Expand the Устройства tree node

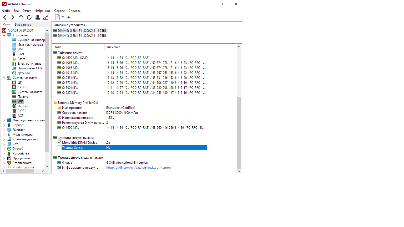pyautogui.click(x=4, y=153)
